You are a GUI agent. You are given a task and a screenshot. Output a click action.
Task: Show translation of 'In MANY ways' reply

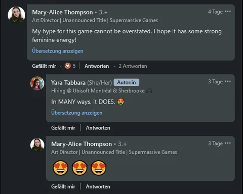[77, 113]
